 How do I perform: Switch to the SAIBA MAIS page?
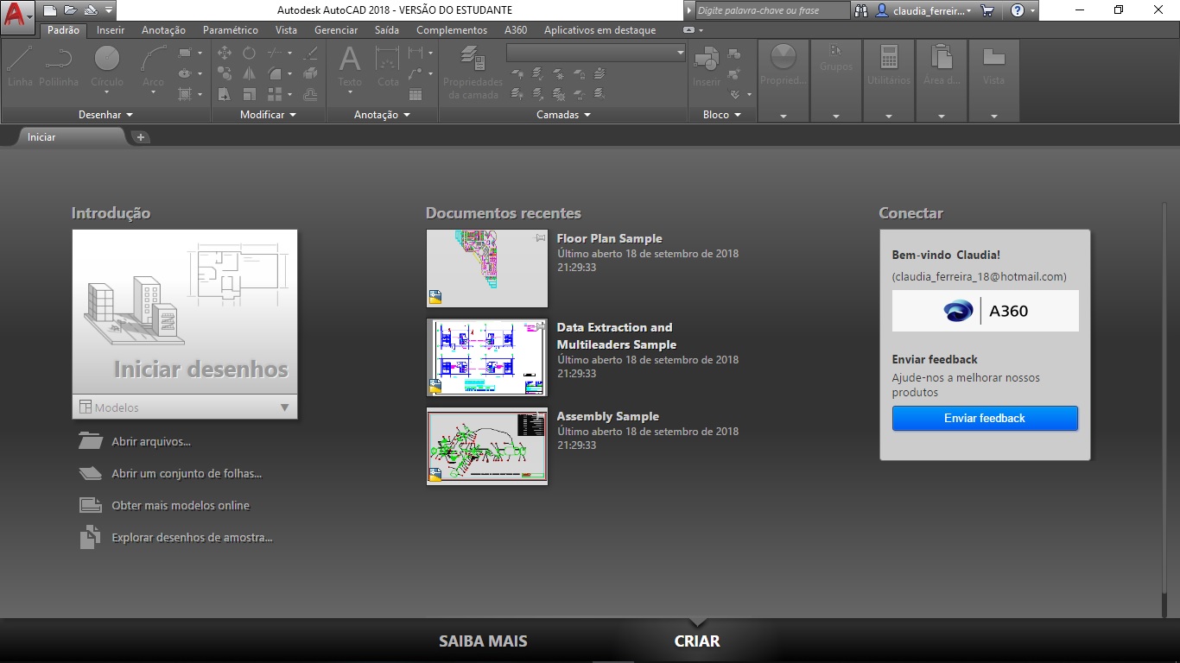click(x=483, y=641)
